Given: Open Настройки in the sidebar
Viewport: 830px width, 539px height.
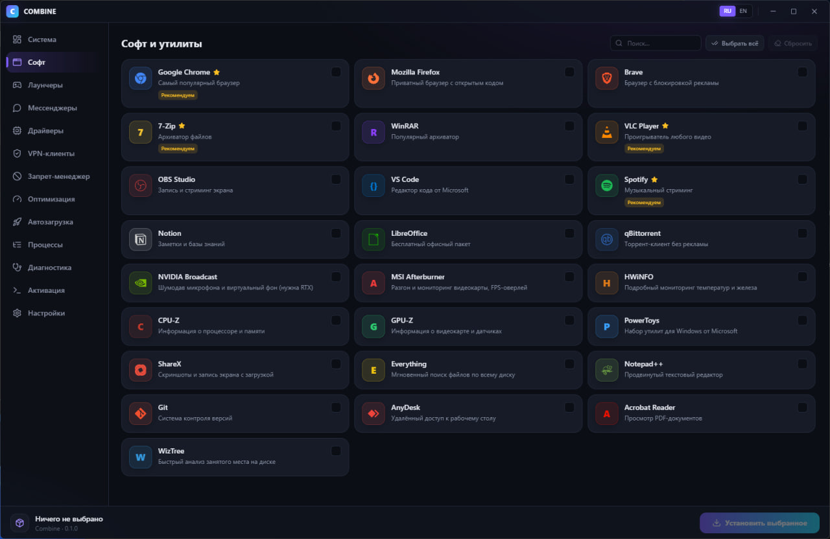Looking at the screenshot, I should pos(54,313).
